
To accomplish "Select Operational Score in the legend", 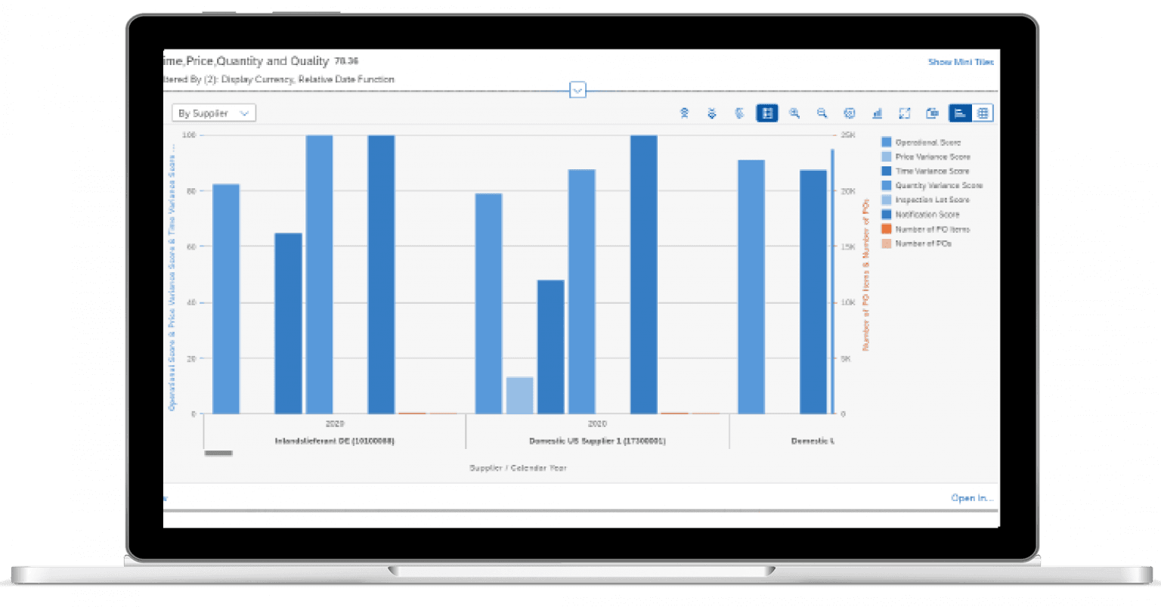I will pos(927,142).
